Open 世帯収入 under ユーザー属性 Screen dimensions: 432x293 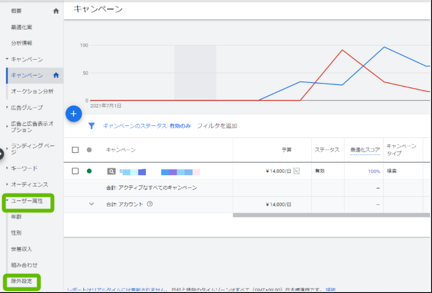point(21,249)
